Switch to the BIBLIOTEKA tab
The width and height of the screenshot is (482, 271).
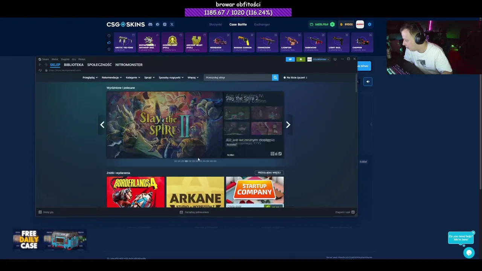point(74,65)
